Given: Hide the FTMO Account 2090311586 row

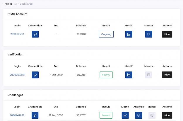Looking at the screenshot, I should [167, 34].
